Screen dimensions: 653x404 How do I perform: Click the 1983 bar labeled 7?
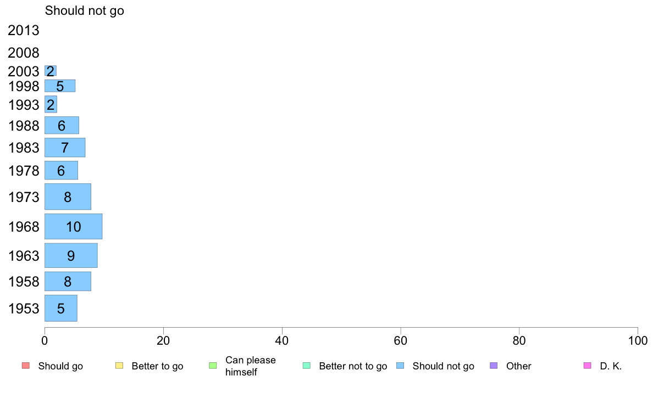65,148
